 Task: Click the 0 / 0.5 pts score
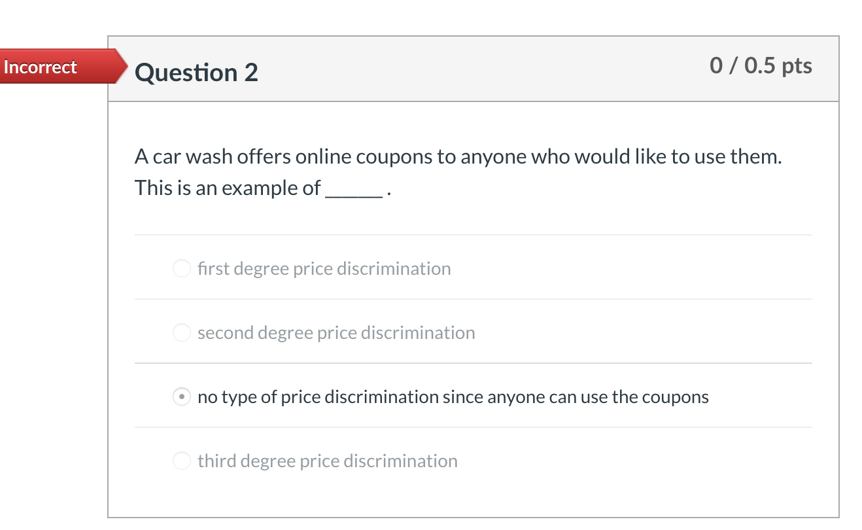[x=761, y=65]
